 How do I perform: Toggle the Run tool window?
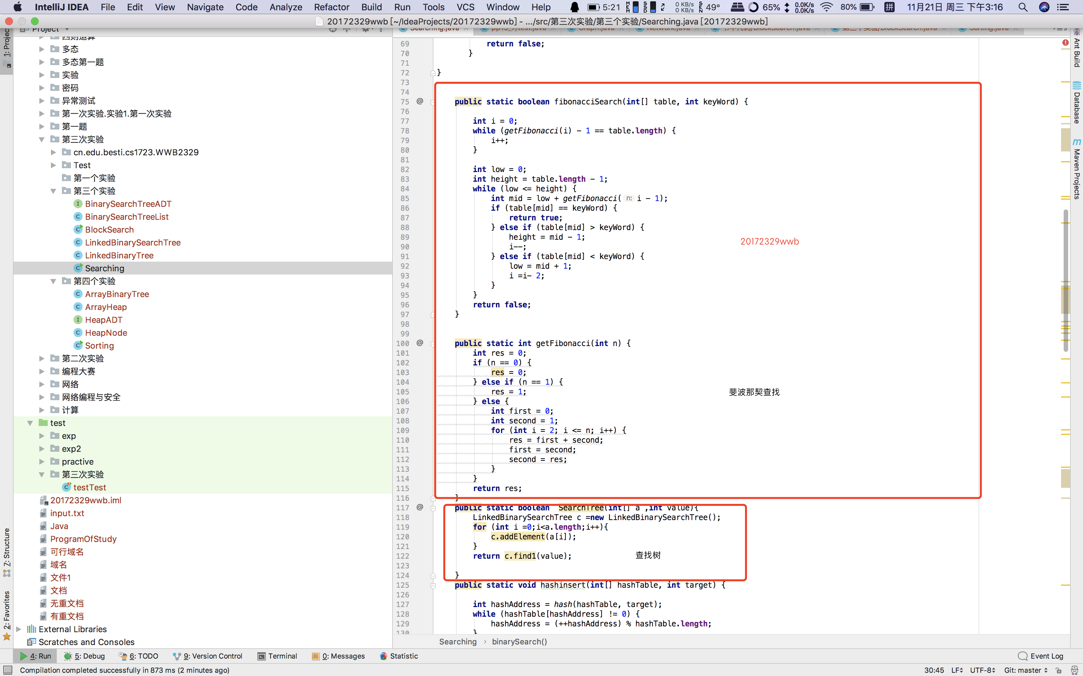pyautogui.click(x=35, y=656)
